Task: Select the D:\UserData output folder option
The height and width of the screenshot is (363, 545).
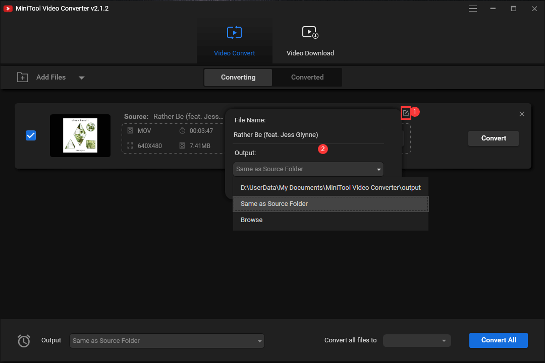Action: (x=331, y=188)
